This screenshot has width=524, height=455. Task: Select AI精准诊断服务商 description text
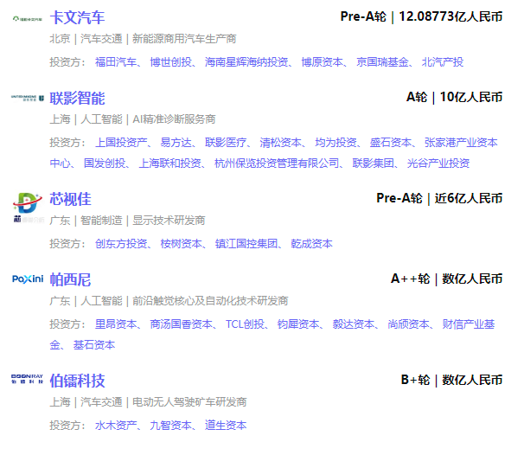(x=174, y=119)
